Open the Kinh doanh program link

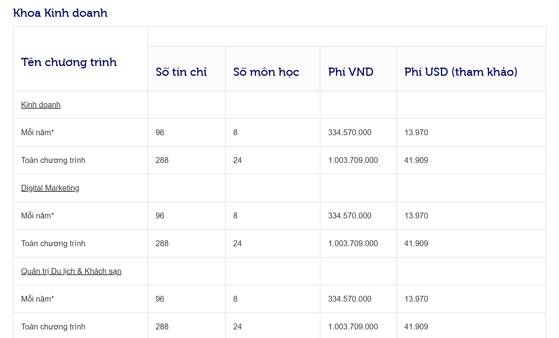point(41,105)
